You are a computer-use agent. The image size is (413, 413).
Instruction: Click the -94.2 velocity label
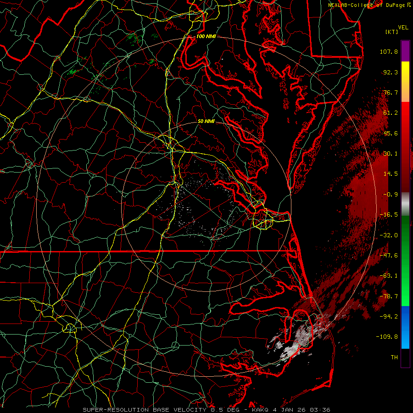[389, 317]
